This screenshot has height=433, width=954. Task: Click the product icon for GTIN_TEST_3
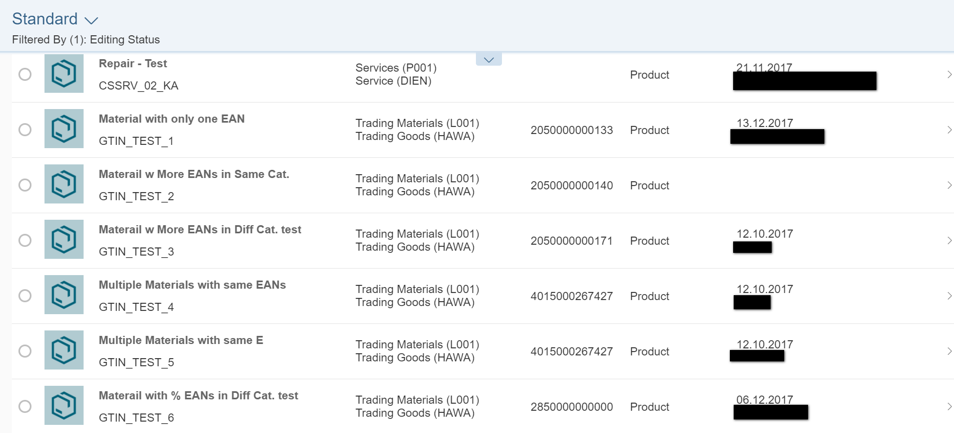click(64, 239)
